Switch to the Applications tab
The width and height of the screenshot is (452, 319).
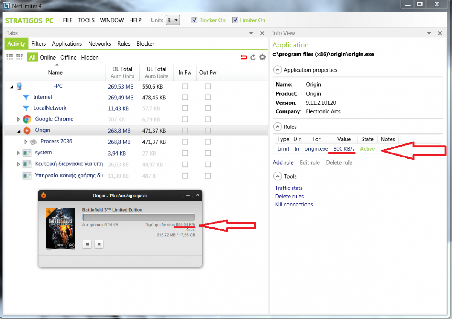tap(67, 44)
